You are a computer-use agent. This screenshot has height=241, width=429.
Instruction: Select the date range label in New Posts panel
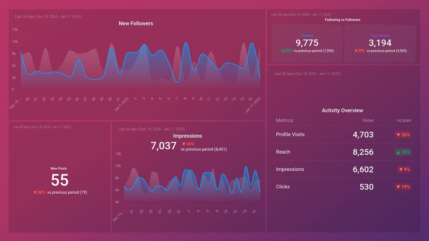coord(42,127)
